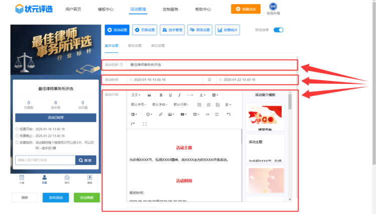Open 模板中心 in top navigation
The height and width of the screenshot is (214, 376).
pyautogui.click(x=105, y=9)
